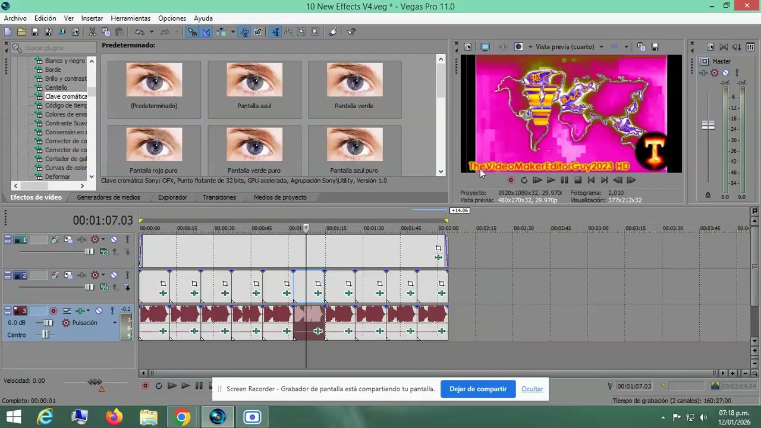Open mixer properties icon in Master panel

coord(710,47)
